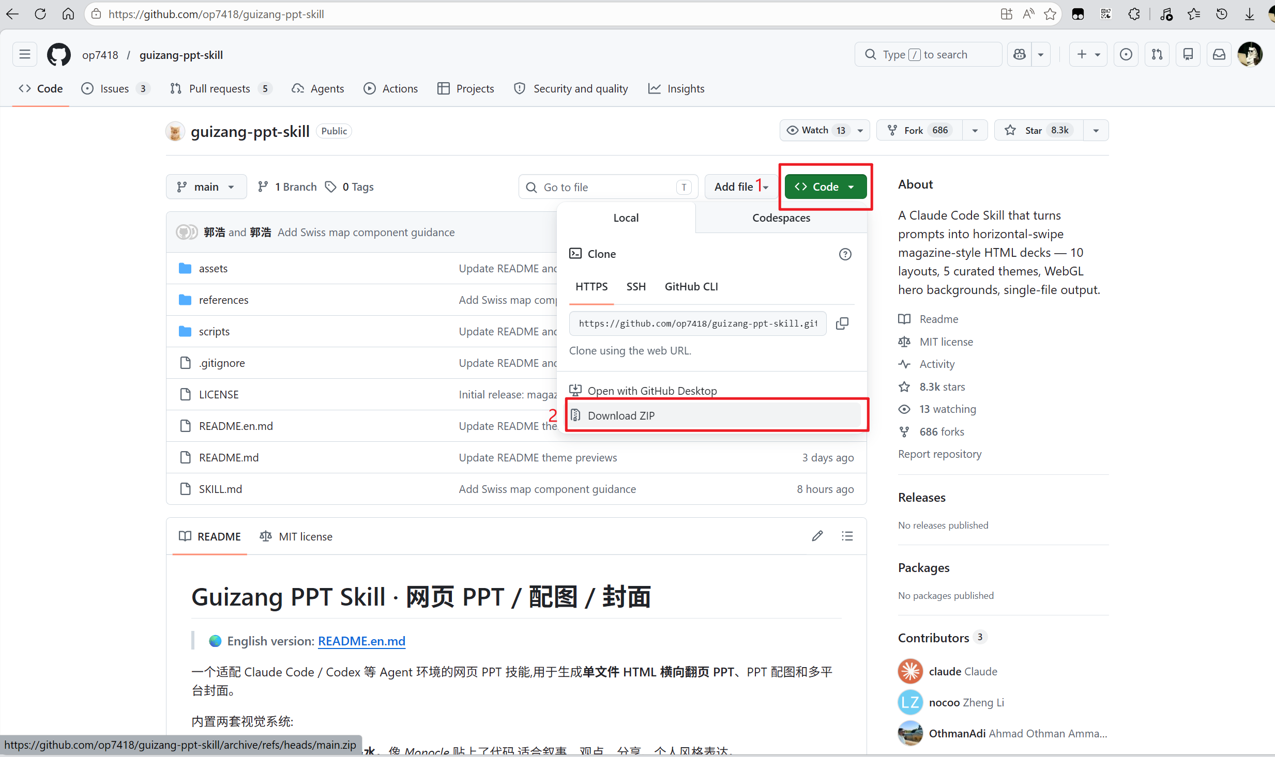This screenshot has height=757, width=1275.
Task: Expand the Star lists dropdown arrow
Action: (x=1096, y=130)
